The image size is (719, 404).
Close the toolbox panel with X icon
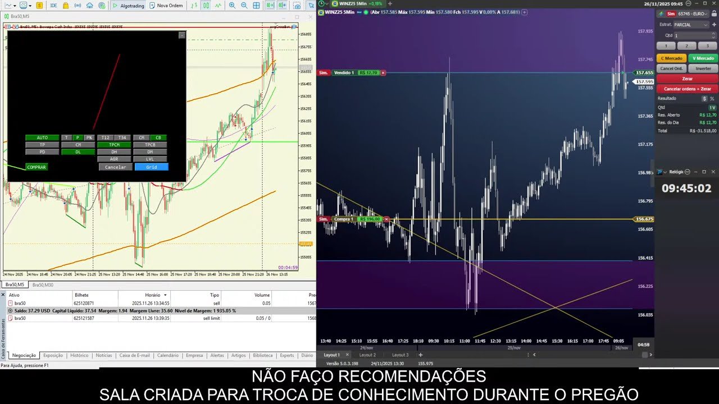(3, 295)
